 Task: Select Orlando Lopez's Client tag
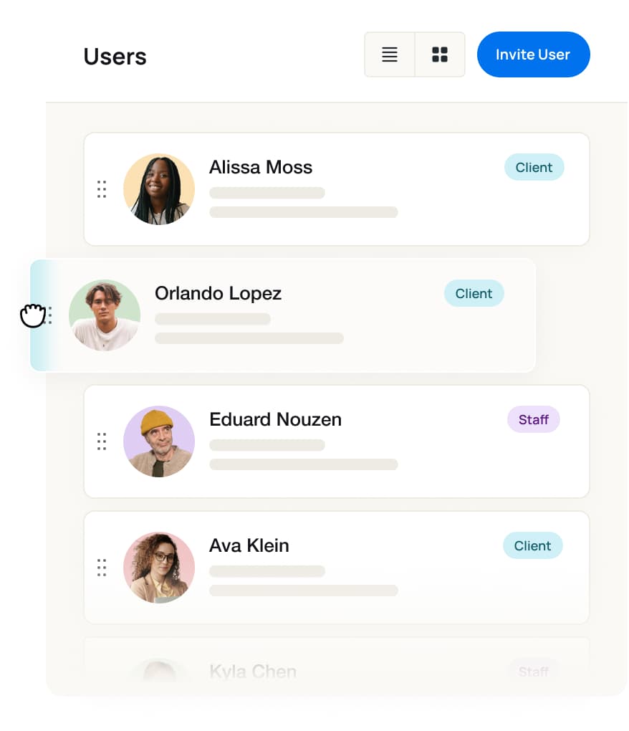(x=474, y=293)
